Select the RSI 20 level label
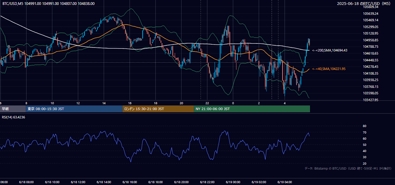The image size is (395, 185). click(x=364, y=163)
